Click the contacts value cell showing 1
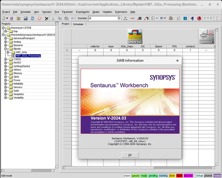 click(x=191, y=50)
